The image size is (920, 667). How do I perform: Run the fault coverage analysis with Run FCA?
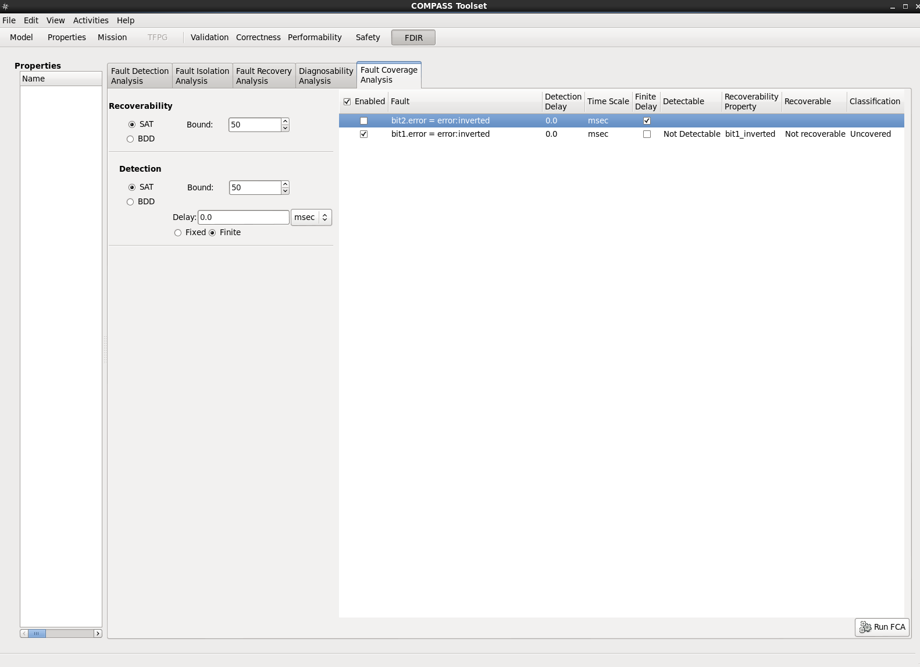(x=882, y=627)
